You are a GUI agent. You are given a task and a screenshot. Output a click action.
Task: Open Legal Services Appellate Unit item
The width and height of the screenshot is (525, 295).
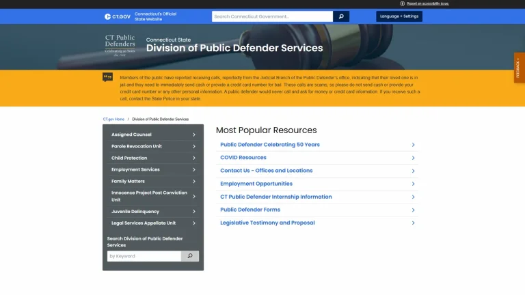(x=144, y=223)
